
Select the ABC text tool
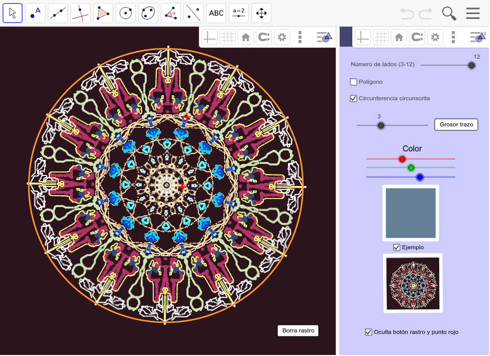(216, 13)
